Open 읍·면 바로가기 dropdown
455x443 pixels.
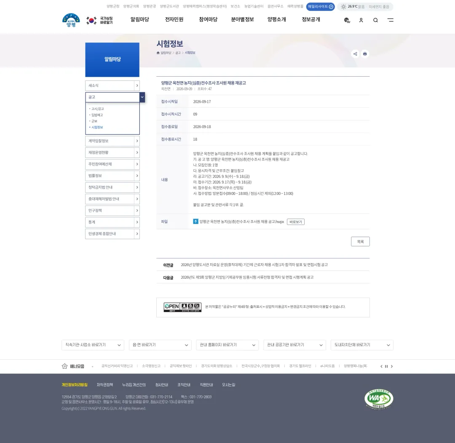(160, 345)
